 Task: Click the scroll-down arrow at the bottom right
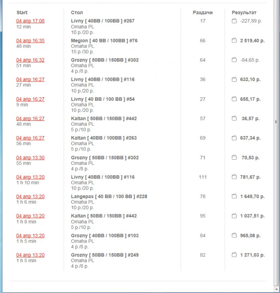coord(276,289)
